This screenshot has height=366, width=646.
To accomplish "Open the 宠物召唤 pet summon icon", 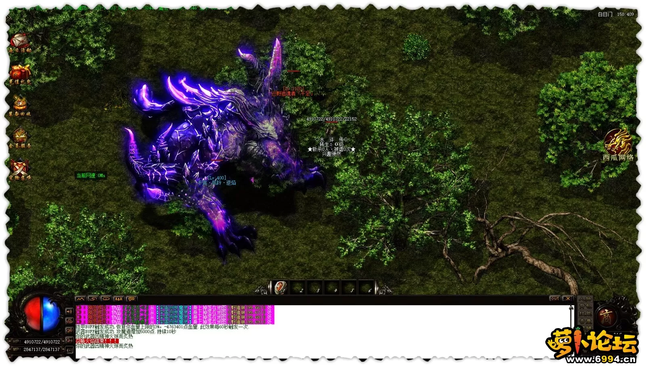I will point(20,170).
